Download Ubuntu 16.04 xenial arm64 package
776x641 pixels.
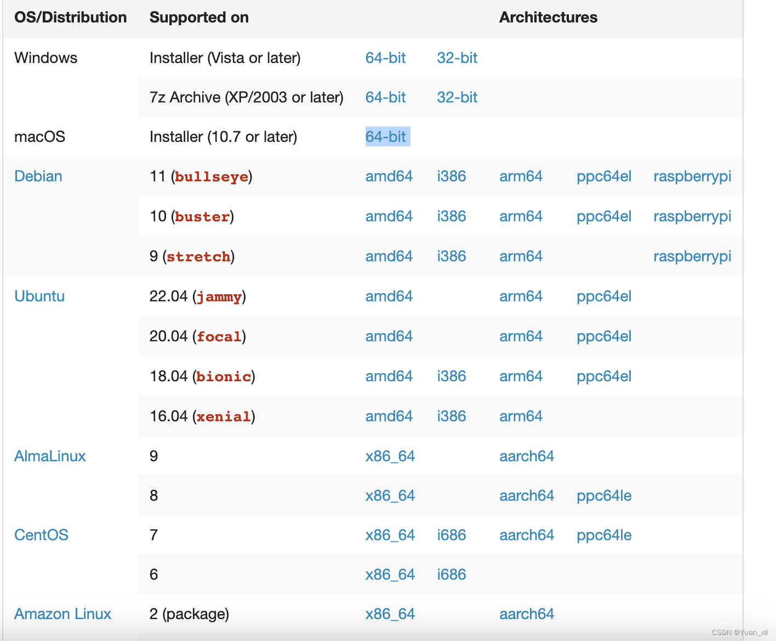tap(521, 416)
